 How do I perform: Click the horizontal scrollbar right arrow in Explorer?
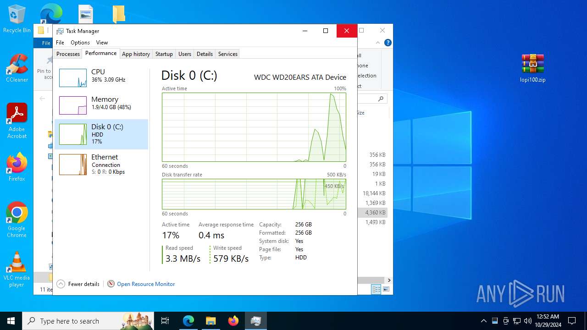click(x=389, y=280)
